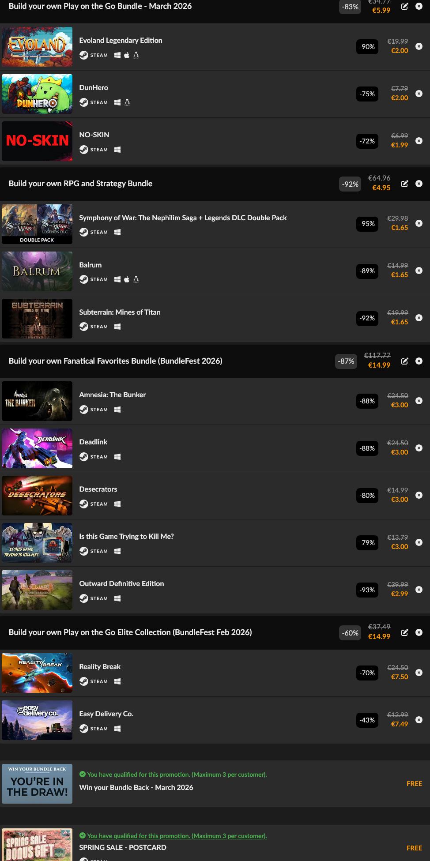This screenshot has height=861, width=430.
Task: Open the spring sale qualified promotion link
Action: (x=177, y=836)
